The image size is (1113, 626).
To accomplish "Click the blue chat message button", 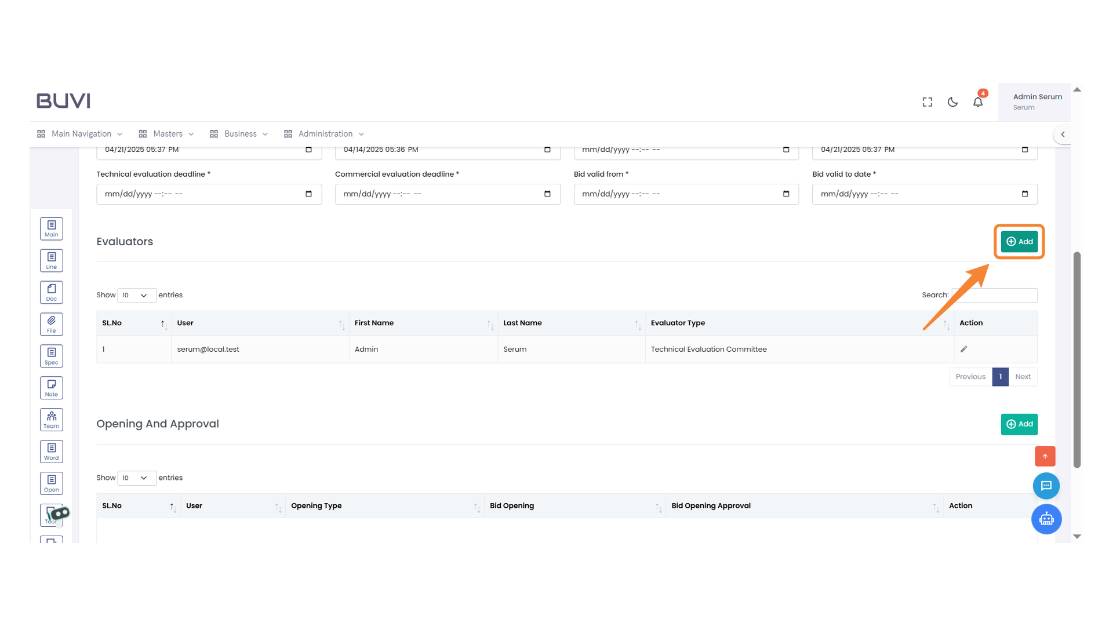I will pyautogui.click(x=1046, y=486).
